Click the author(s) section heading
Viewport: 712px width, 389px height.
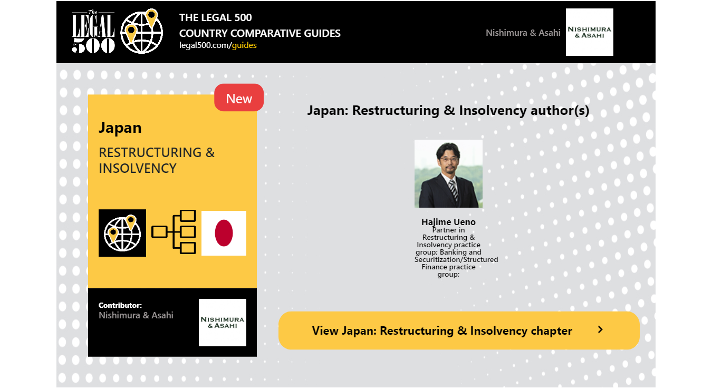[448, 111]
